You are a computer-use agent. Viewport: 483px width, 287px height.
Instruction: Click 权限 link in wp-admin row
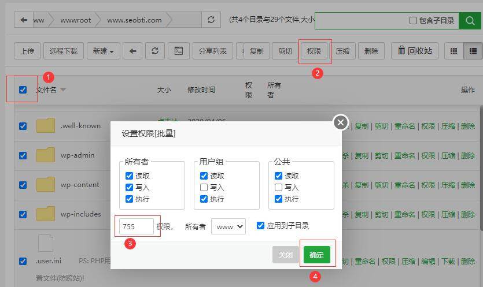428,156
